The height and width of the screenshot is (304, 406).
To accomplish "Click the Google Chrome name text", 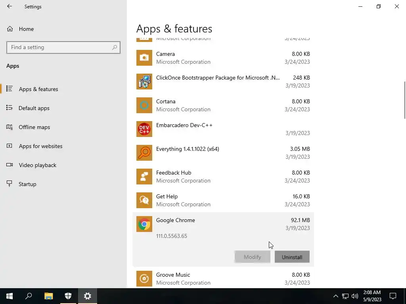I will 175,220.
